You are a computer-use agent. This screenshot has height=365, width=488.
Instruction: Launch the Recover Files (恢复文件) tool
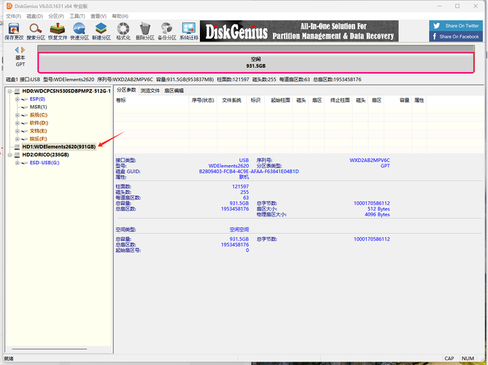[58, 31]
